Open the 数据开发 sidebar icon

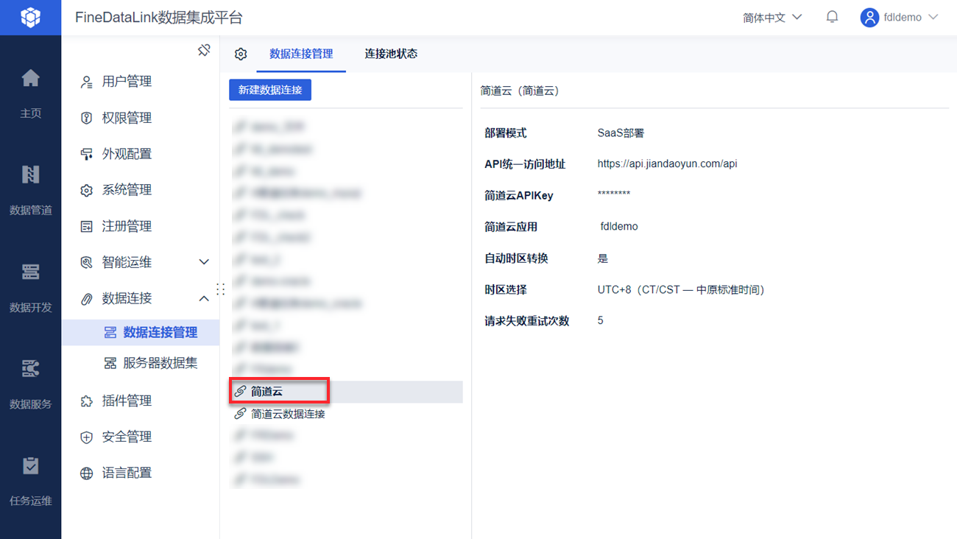[30, 272]
